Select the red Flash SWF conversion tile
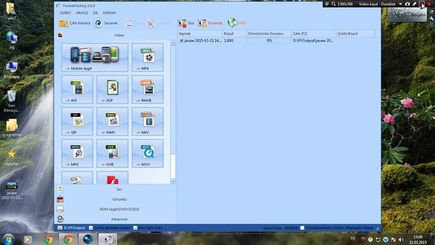 (112, 178)
